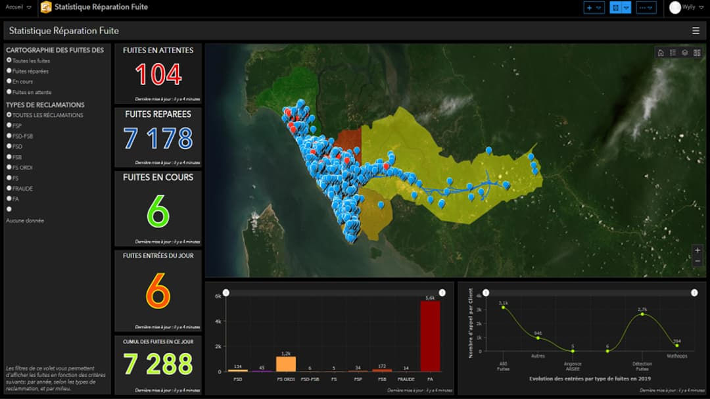Viewport: 710px width, 399px height.
Task: Select the basemap grid icon on map toolbar
Action: point(697,53)
